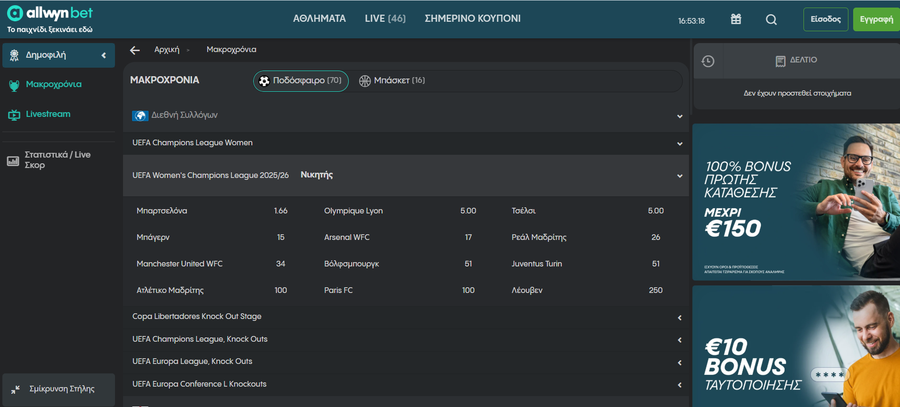Open the €10 bonus verification banner
900x407 pixels.
click(x=796, y=346)
